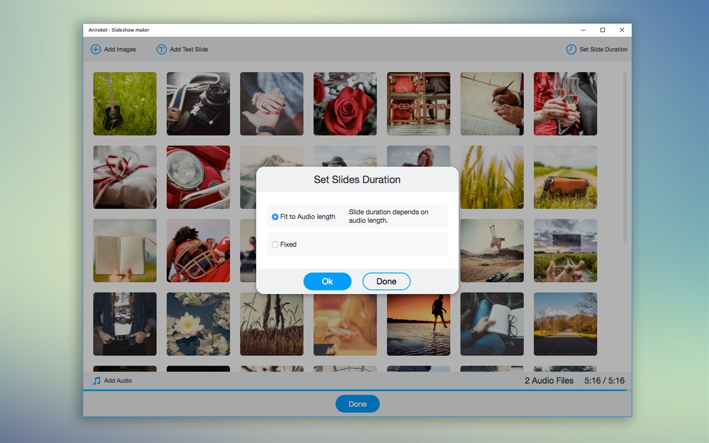Select the red rose thumbnail
The height and width of the screenshot is (443, 709).
click(345, 104)
